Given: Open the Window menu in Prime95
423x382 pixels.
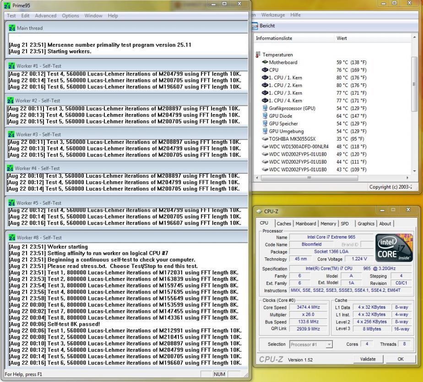Looking at the screenshot, I should [93, 16].
